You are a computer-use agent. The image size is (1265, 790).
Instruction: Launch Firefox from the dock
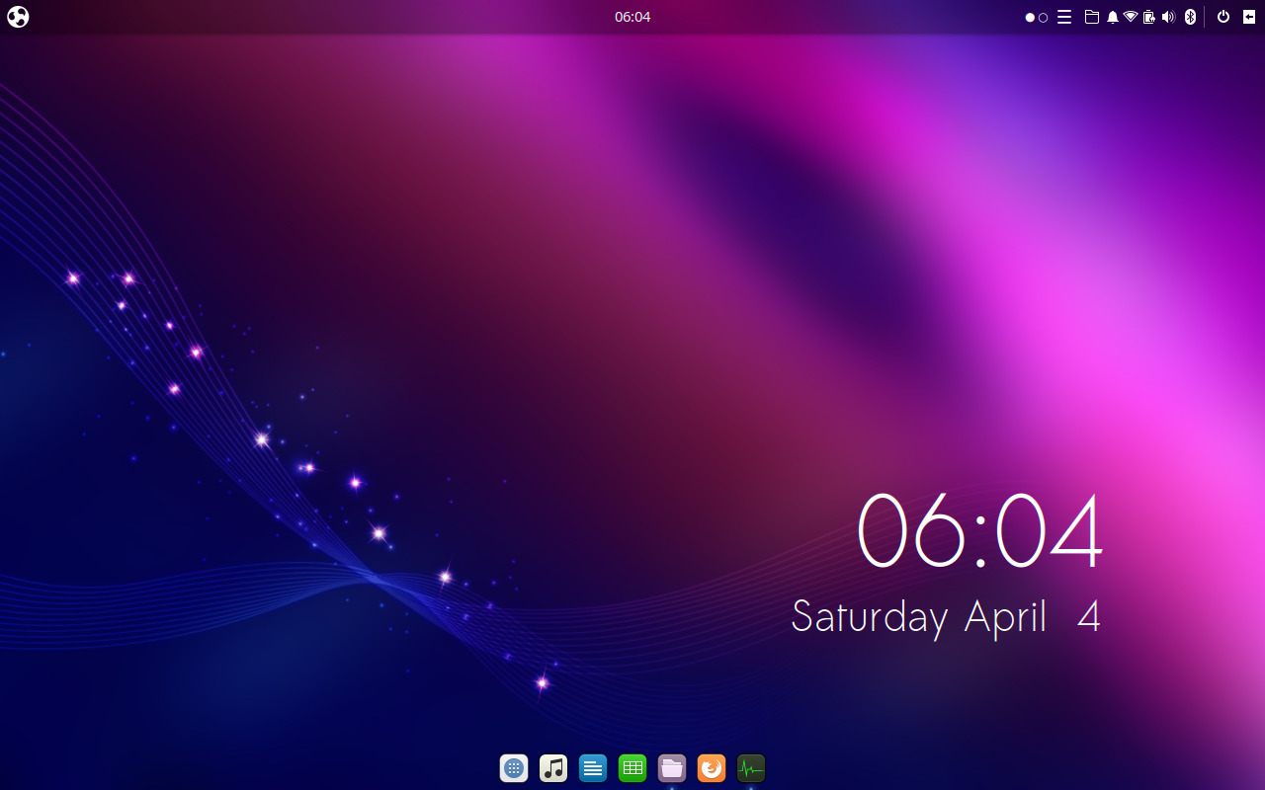pyautogui.click(x=712, y=767)
